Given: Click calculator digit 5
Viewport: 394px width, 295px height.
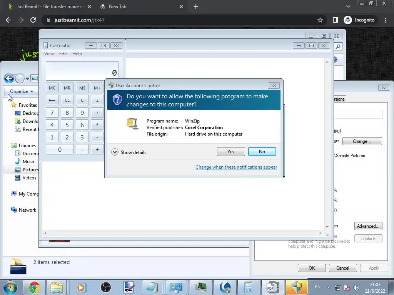Looking at the screenshot, I should coord(67,125).
